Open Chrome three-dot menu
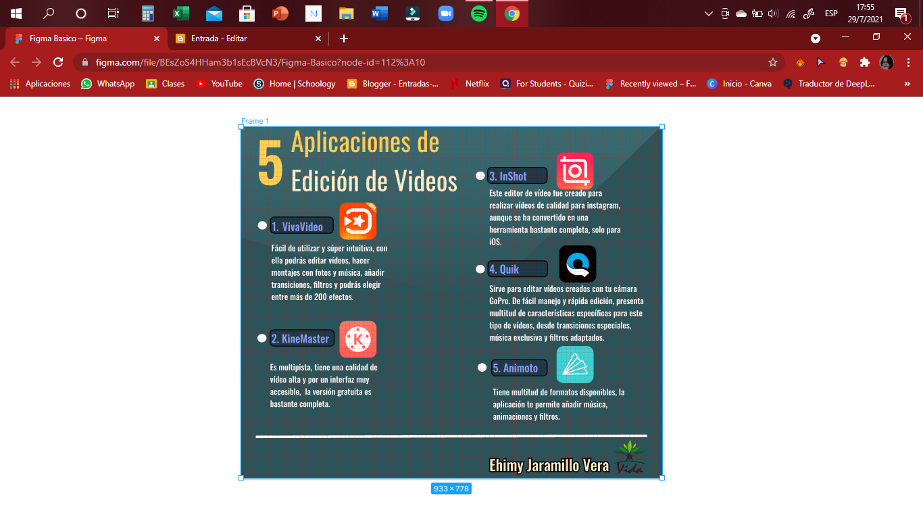The width and height of the screenshot is (923, 519). (x=907, y=62)
